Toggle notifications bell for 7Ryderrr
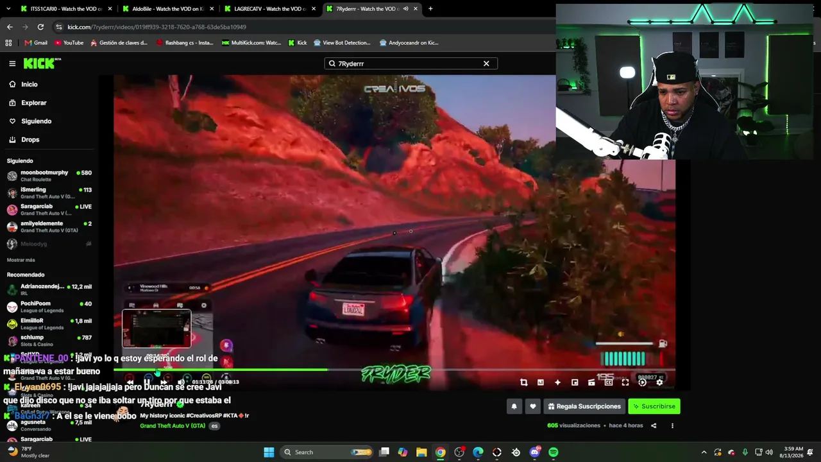Viewport: 821px width, 462px height. pyautogui.click(x=514, y=406)
